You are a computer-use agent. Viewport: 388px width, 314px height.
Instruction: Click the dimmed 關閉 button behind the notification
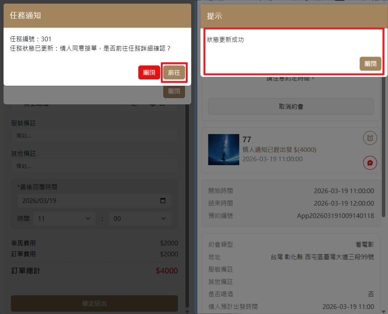[174, 91]
